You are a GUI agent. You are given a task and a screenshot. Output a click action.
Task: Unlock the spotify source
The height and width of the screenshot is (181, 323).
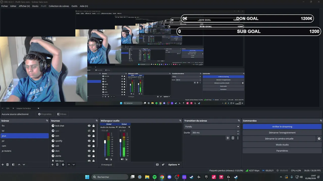[x=93, y=141]
